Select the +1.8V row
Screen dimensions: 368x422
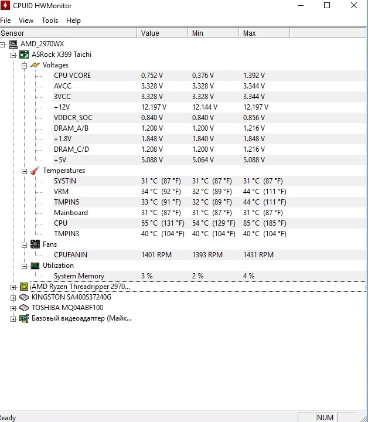[210, 139]
